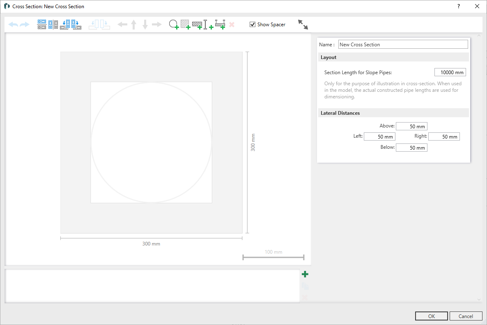Click the help question mark in title bar

tap(459, 6)
